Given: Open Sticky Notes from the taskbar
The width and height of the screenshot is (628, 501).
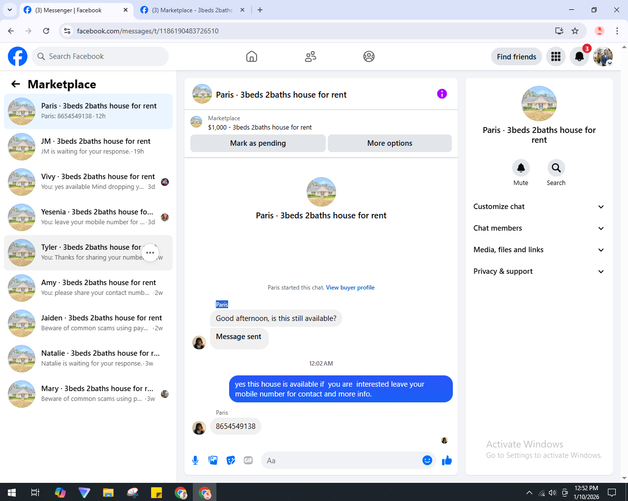Looking at the screenshot, I should point(157,492).
